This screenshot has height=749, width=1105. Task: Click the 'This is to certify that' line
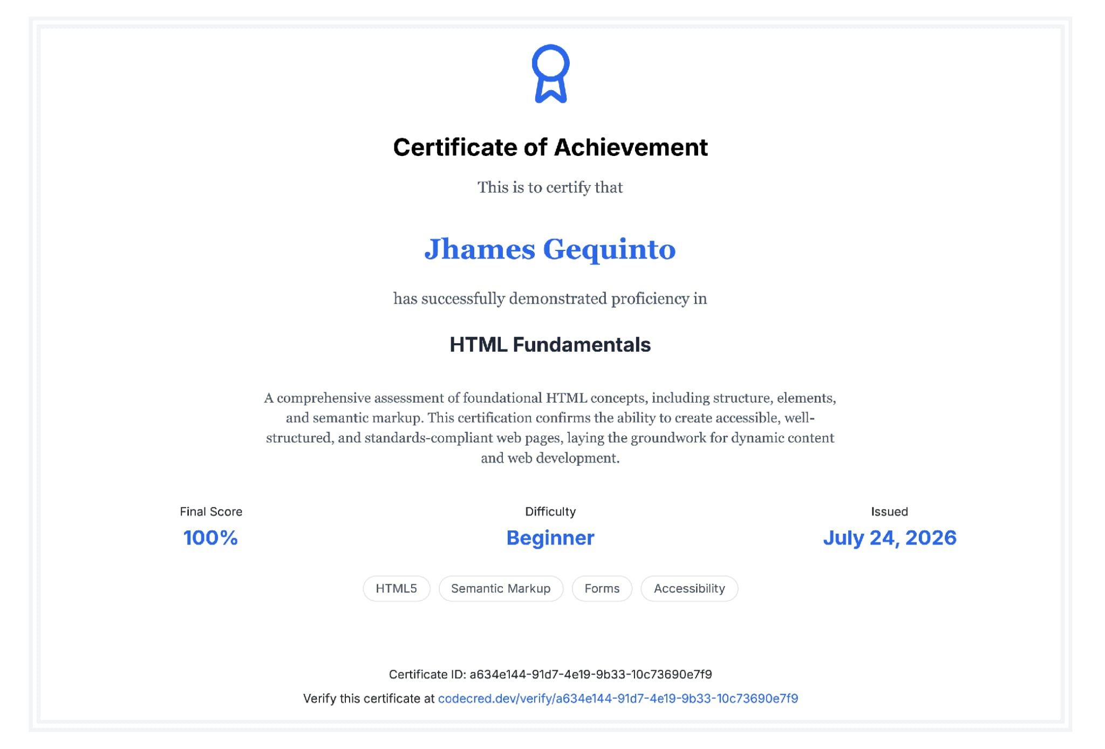(x=550, y=188)
